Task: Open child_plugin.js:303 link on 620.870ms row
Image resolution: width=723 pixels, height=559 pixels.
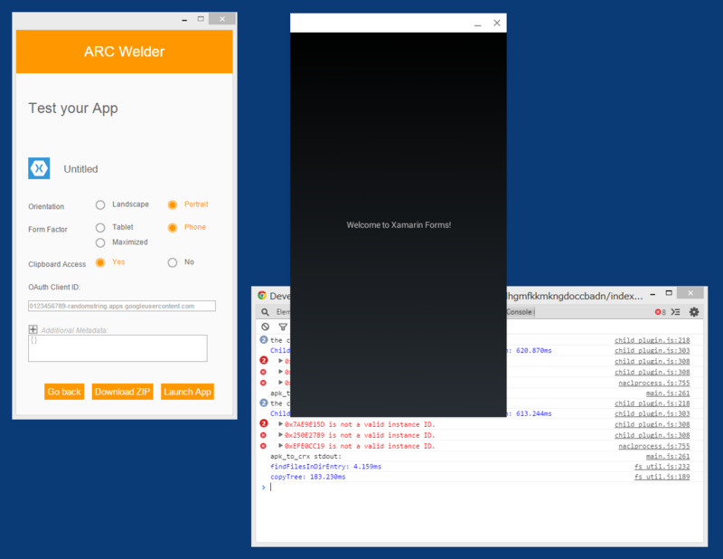Action: coord(652,351)
